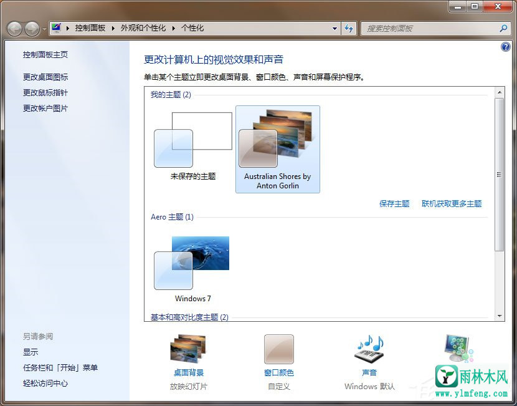
Task: Click the theme list scroll up arrow
Action: 500,92
